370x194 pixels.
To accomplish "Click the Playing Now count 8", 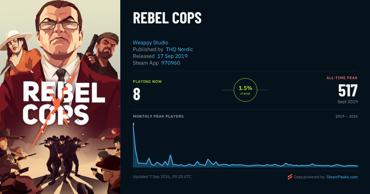I will click(137, 95).
